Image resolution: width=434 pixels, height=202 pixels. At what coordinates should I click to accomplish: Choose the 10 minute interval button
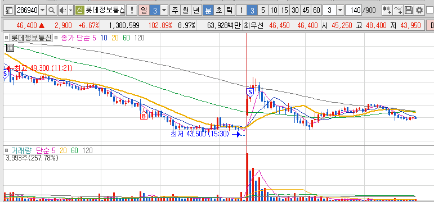click(x=274, y=11)
